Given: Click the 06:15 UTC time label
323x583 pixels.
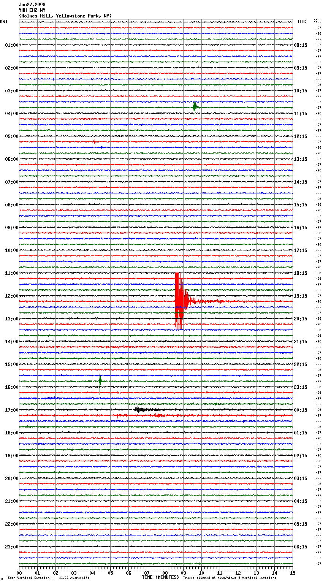Looking at the screenshot, I should coord(301,547).
